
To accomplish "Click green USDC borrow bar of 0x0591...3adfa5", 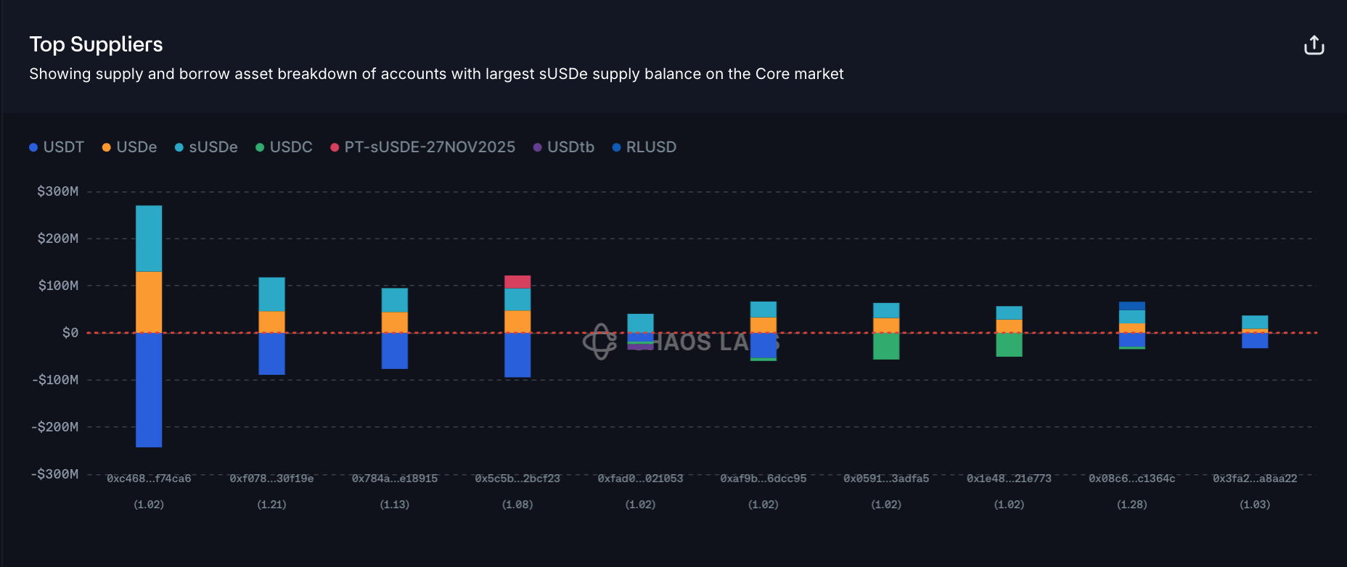I will click(x=886, y=346).
